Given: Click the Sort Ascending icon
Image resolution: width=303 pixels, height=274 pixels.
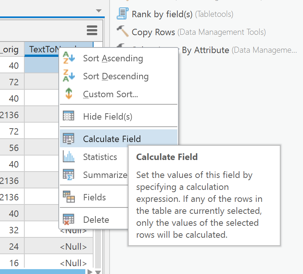Looking at the screenshot, I should tap(69, 58).
